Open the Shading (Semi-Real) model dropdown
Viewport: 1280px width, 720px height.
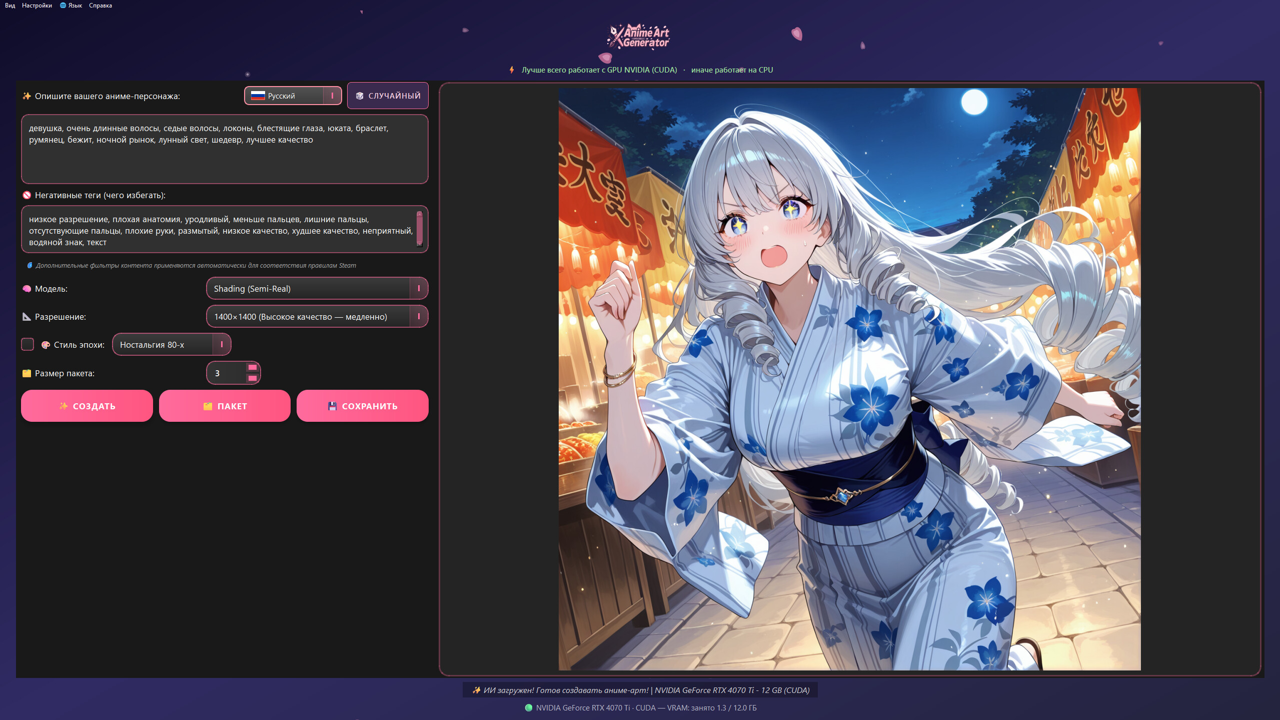point(317,289)
